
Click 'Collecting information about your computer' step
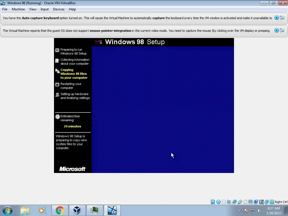click(75, 62)
